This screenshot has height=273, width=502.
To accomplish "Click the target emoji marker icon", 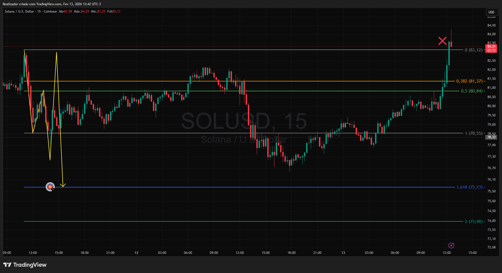I will click(50, 187).
